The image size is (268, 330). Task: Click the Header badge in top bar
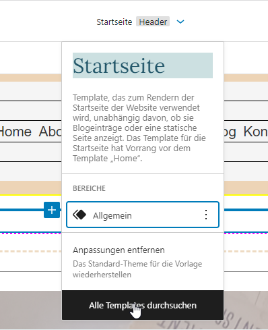153,22
